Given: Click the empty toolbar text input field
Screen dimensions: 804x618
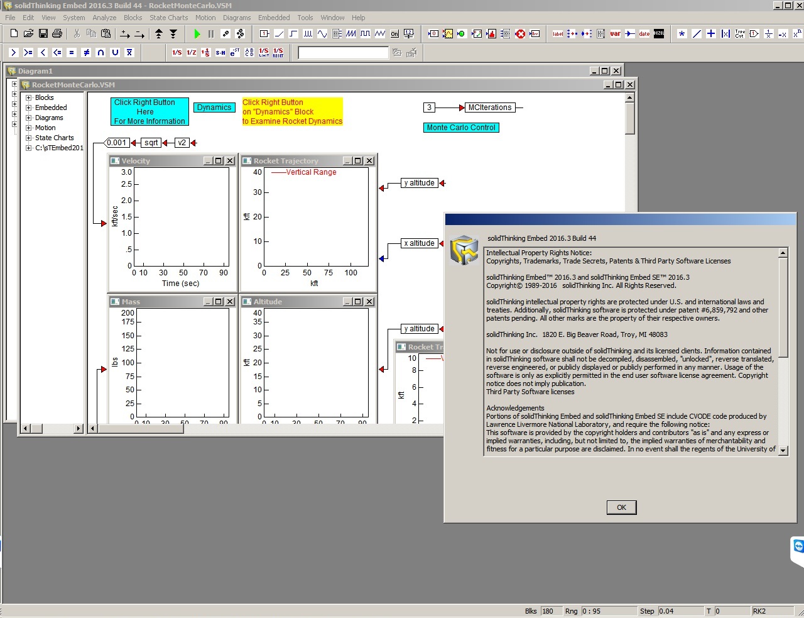Looking at the screenshot, I should (x=343, y=53).
